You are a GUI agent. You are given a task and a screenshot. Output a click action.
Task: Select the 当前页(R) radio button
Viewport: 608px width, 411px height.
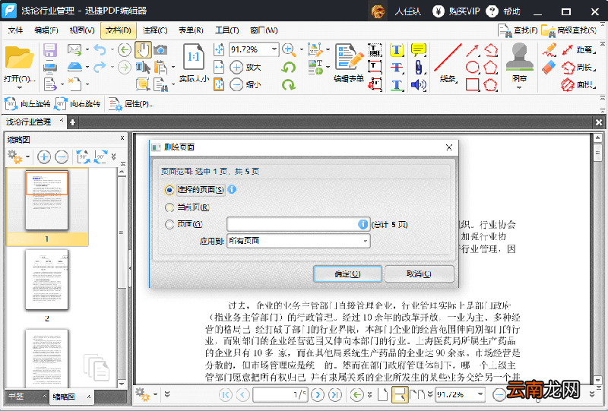coord(169,207)
